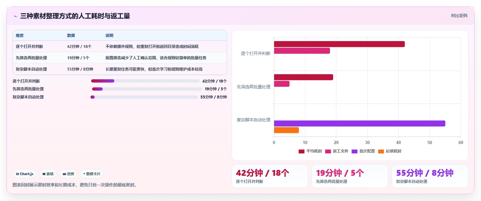The width and height of the screenshot is (481, 201).
Task: Click chart axis label 逐个打开并判断
Action: pyautogui.click(x=256, y=54)
